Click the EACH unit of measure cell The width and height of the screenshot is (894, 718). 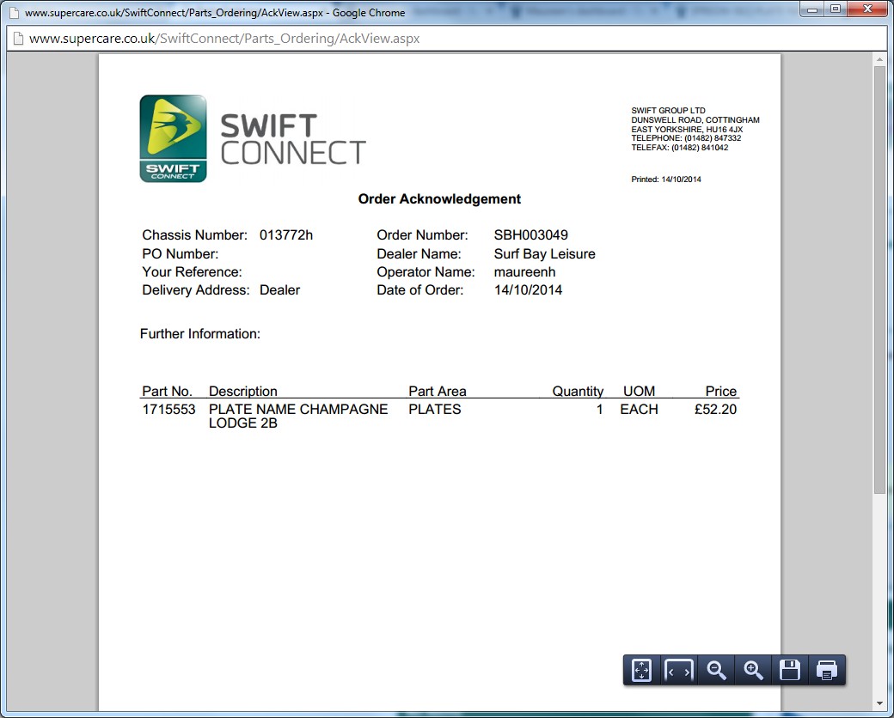640,409
